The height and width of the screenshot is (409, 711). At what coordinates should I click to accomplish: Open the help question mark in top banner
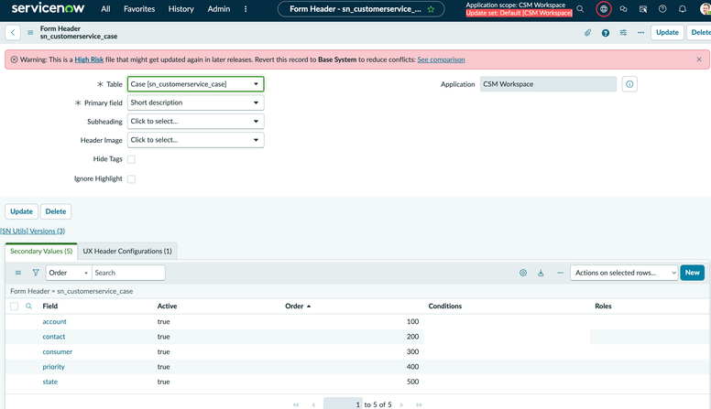[662, 9]
